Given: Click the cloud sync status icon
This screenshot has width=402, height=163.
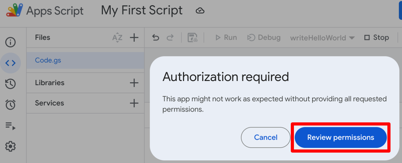Looking at the screenshot, I should pos(200,10).
